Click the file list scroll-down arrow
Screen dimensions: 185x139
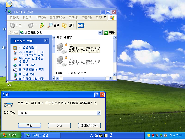114,74
